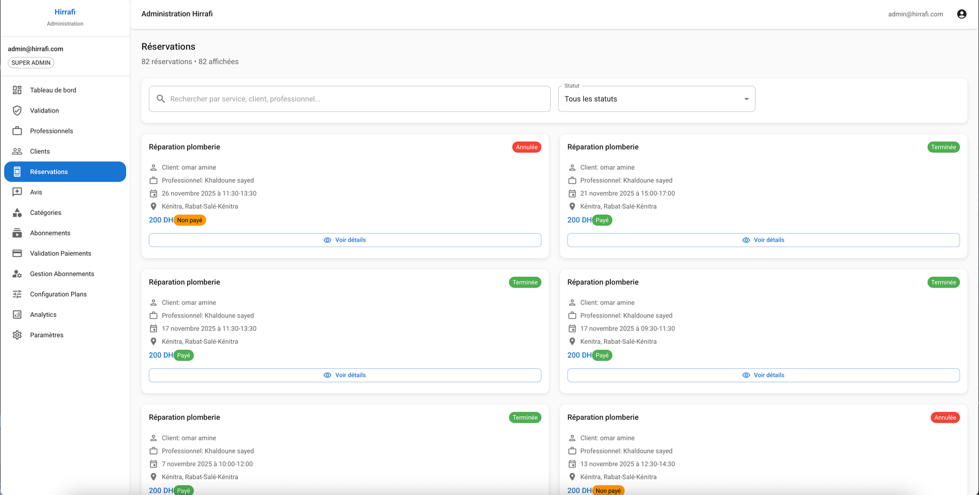Go to Validation Paiements page
The width and height of the screenshot is (979, 495).
61,253
